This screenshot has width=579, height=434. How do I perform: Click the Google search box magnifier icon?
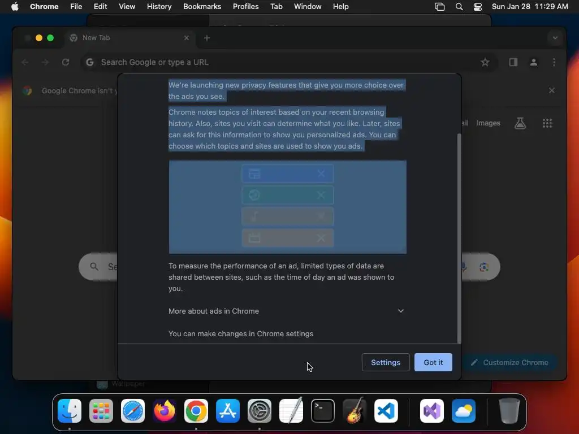[x=94, y=267]
